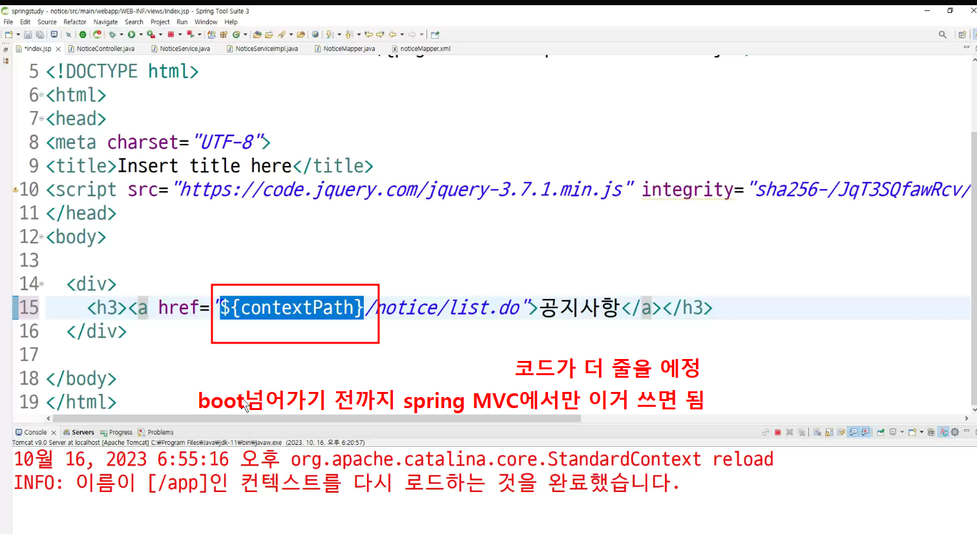Toggle Show Console on standard output change
Image resolution: width=977 pixels, height=534 pixels.
pos(854,433)
